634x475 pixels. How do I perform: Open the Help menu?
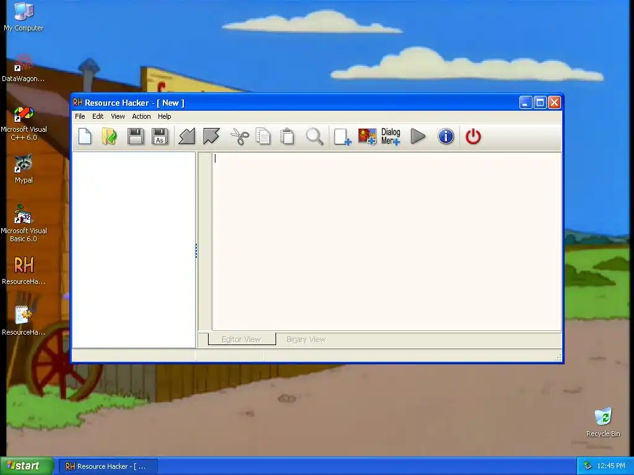pos(165,116)
